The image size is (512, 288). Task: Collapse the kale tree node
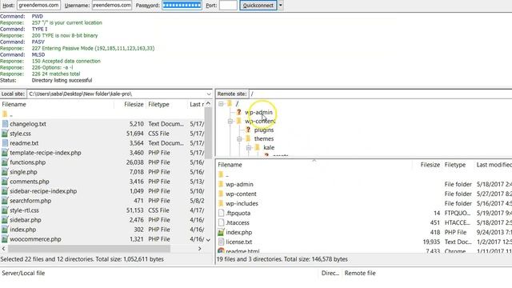click(249, 147)
